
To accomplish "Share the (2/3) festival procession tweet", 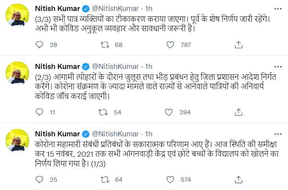I will [238, 112].
